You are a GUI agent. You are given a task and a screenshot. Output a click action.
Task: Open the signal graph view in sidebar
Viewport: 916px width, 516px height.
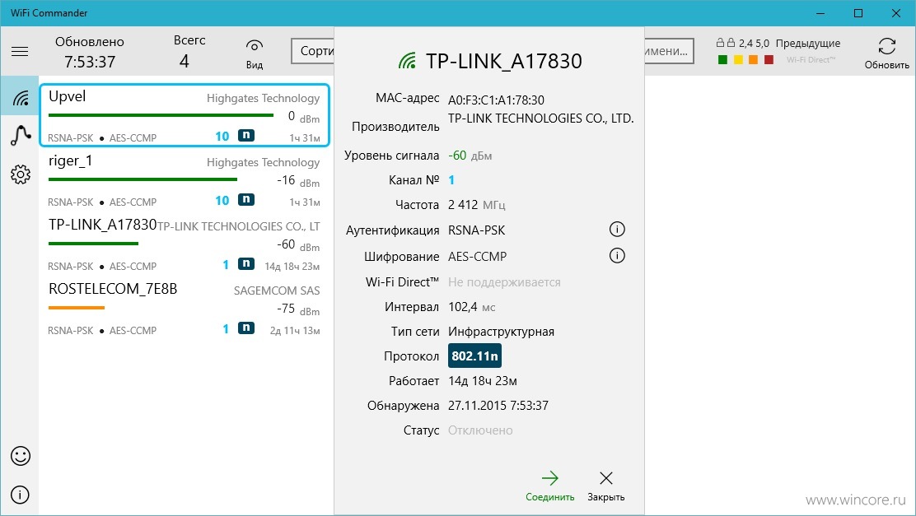(20, 136)
